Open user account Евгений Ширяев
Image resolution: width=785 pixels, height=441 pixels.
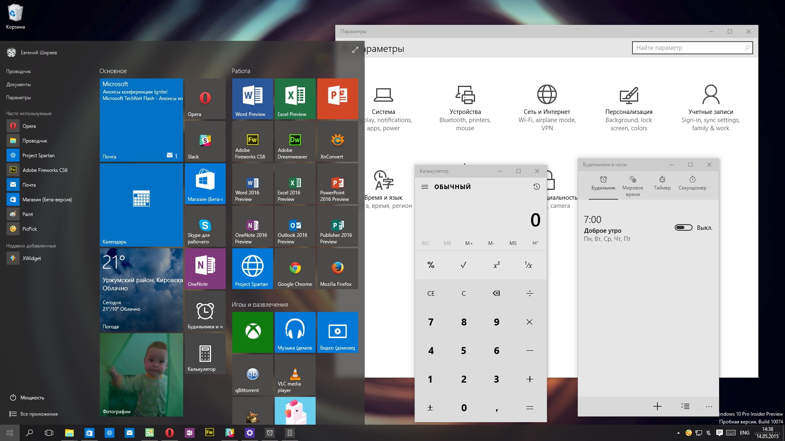(x=32, y=52)
